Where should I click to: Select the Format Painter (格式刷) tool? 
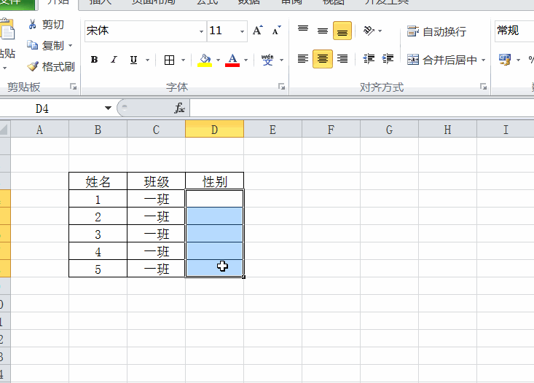50,66
